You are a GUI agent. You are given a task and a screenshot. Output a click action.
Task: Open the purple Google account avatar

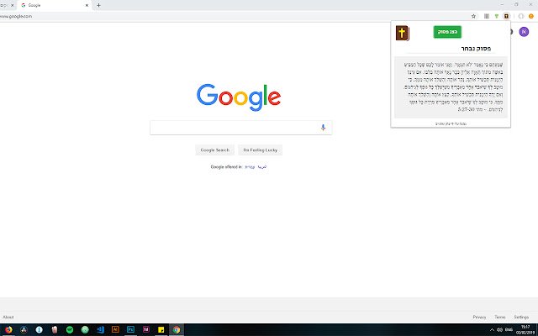coord(524,32)
